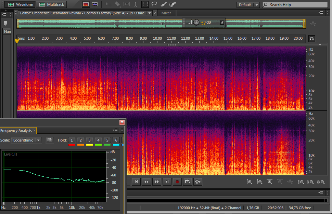Screen dimensions: 332x214
Task: Move playhead to next marker
Action: click(x=167, y=182)
